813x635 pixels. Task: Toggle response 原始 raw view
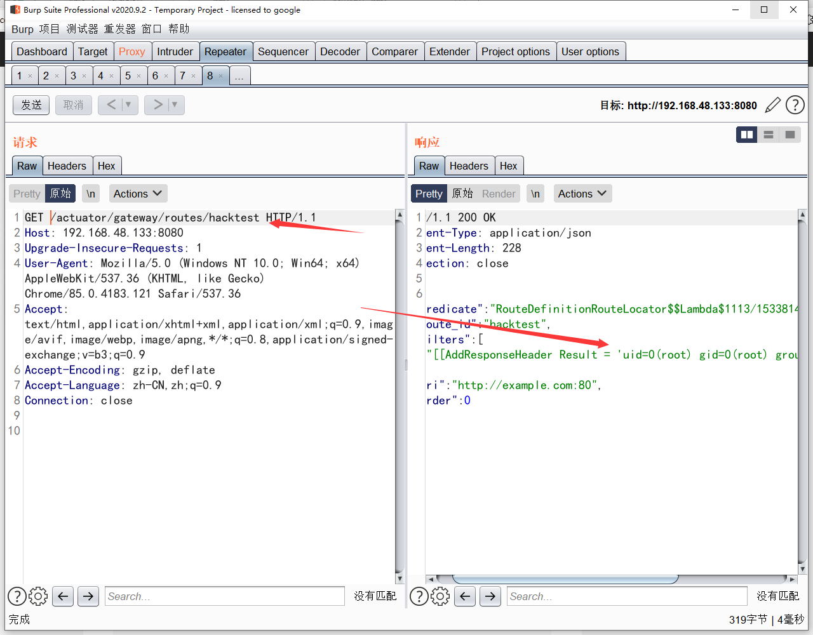[x=462, y=194]
